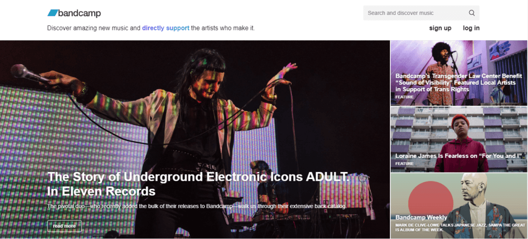Click the Mark de Clive-Lowe subtitle text
528x239 pixels.
pos(459,227)
